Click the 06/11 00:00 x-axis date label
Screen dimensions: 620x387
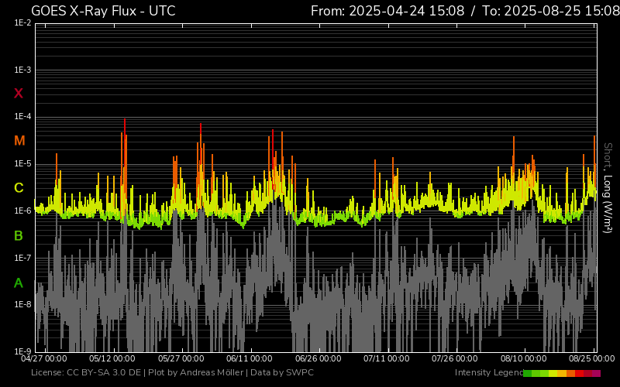tap(250, 359)
